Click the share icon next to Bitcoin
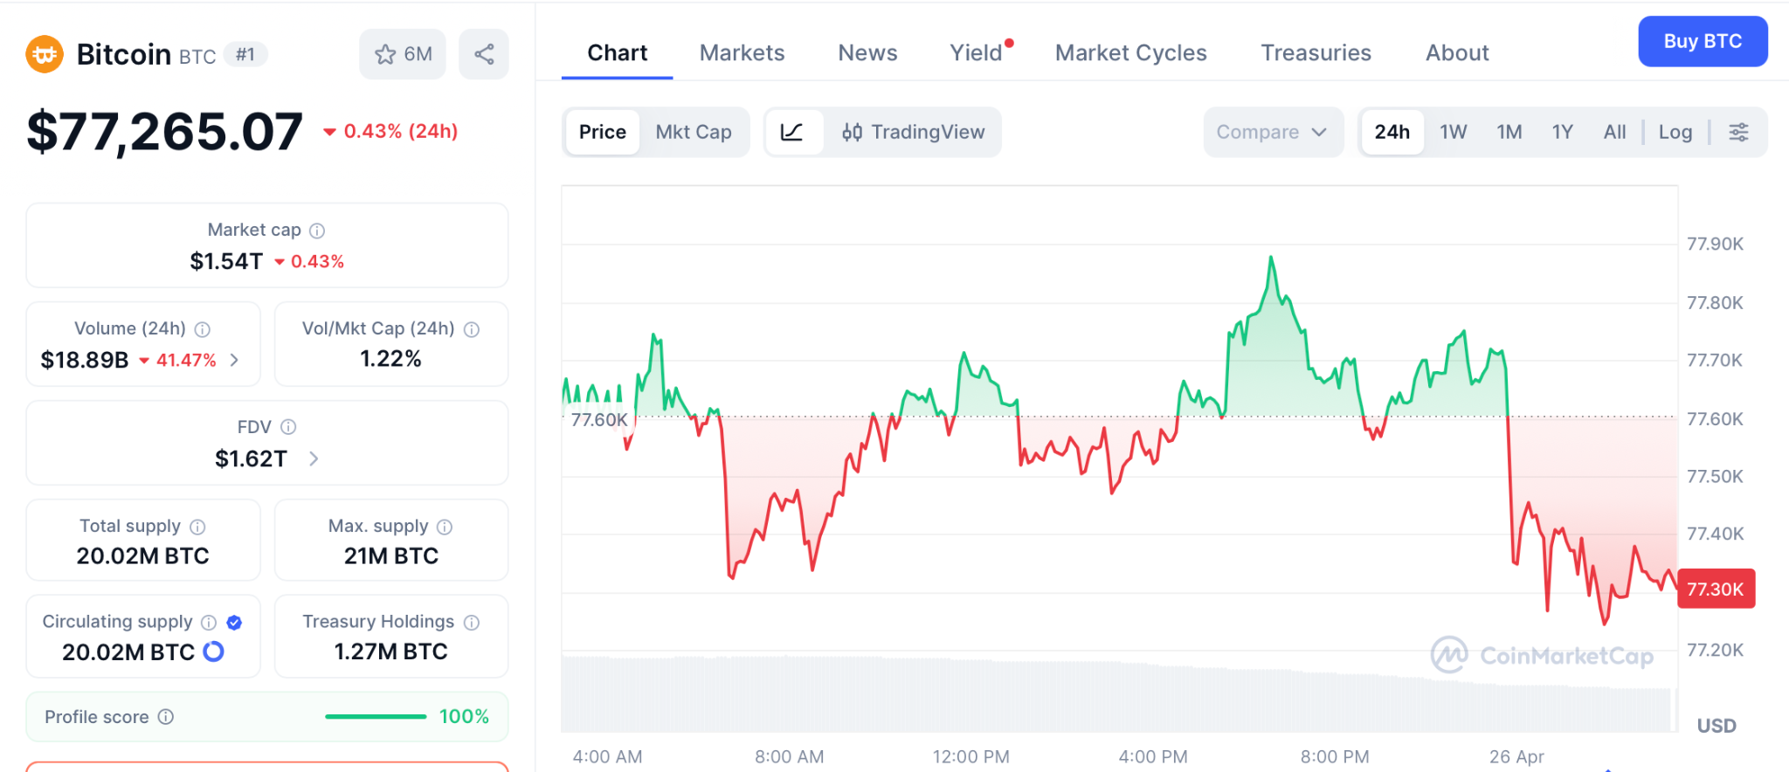 (484, 54)
